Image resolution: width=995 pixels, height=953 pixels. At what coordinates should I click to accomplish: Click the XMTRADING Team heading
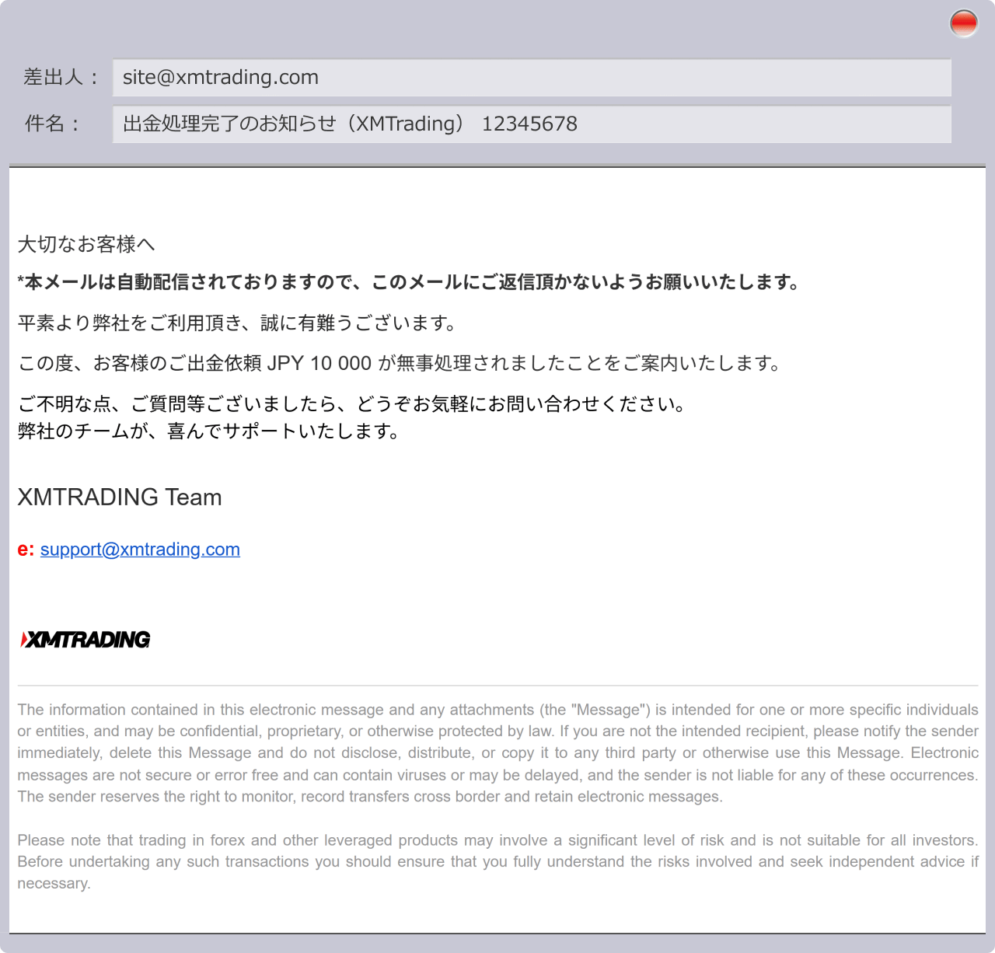click(x=120, y=497)
